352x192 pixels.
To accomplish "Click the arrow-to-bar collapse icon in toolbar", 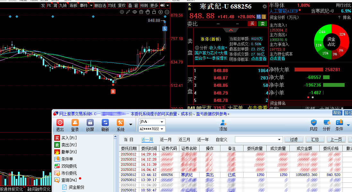I will click(x=162, y=5).
